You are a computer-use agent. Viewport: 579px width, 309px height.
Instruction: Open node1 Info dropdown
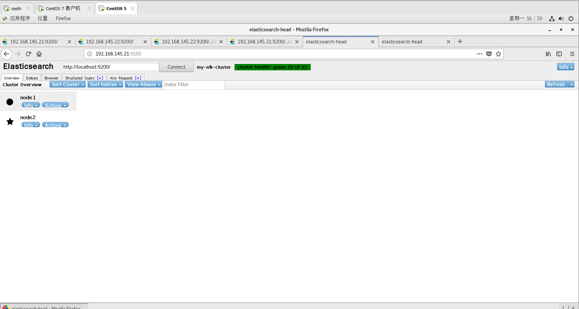tap(31, 105)
